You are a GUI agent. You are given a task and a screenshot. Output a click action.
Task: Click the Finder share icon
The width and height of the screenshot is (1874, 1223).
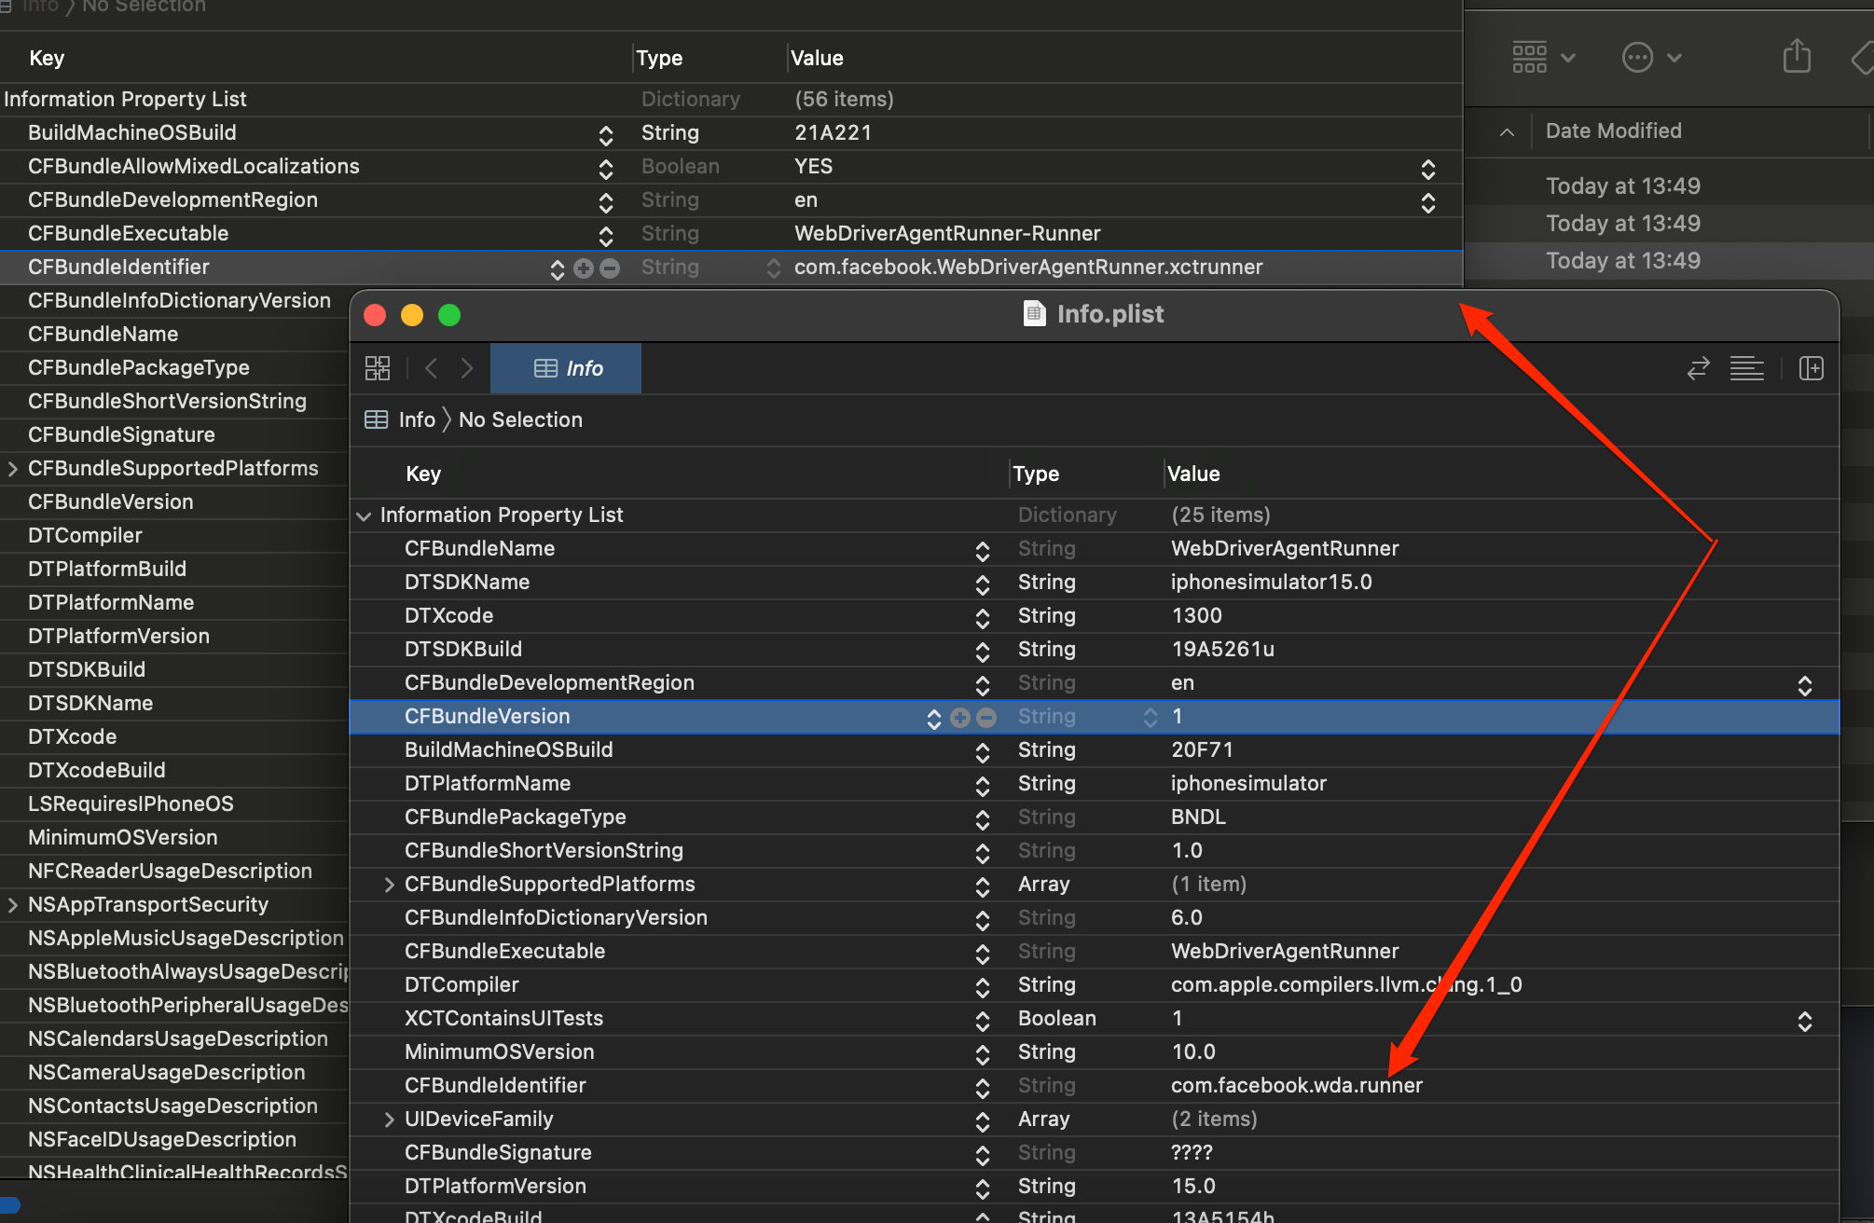click(x=1797, y=57)
